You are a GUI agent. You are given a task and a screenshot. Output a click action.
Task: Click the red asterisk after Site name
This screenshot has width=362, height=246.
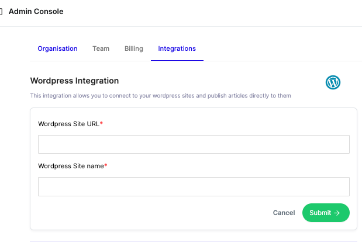point(106,165)
